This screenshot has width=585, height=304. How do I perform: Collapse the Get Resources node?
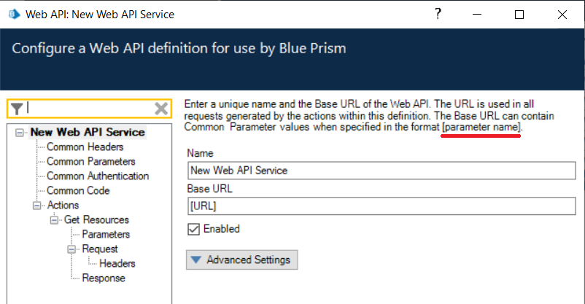(54, 220)
